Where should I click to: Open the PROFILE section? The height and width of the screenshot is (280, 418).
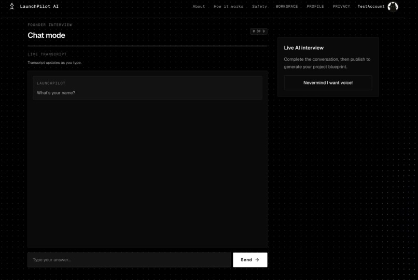pos(315,6)
